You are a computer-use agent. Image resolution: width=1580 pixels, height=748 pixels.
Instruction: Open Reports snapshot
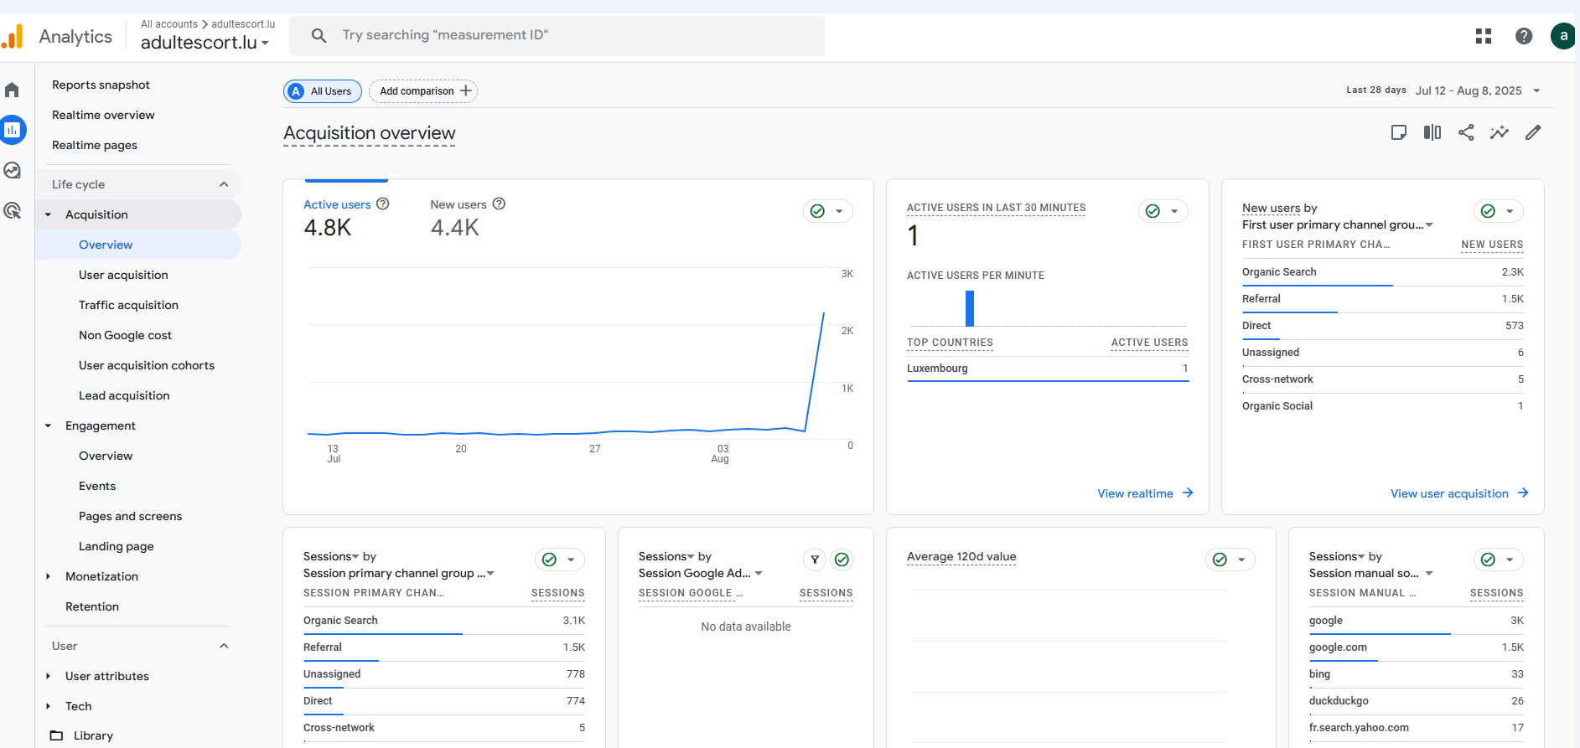pyautogui.click(x=101, y=85)
